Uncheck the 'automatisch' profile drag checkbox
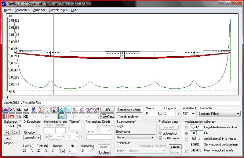Screen dimensions: 244x158 (161, 133)
